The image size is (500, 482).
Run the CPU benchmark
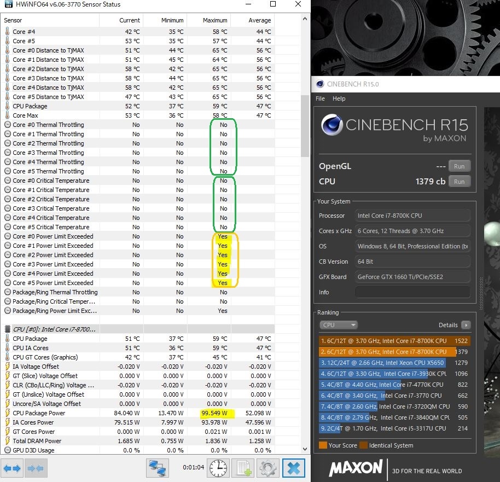point(459,182)
